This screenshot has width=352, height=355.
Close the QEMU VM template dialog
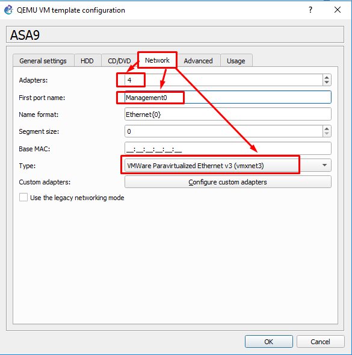pos(338,10)
